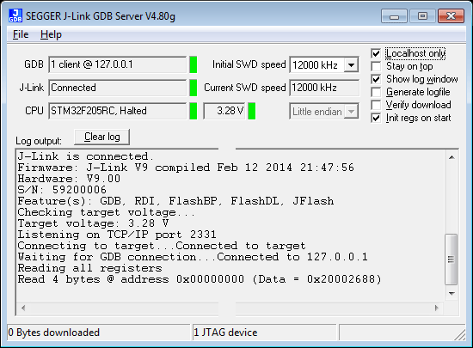Viewport: 473px width, 348px height.
Task: Click the Clear log button
Action: point(102,137)
